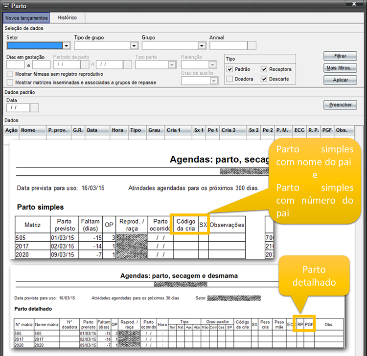Click the Pe 1 column header

[213, 130]
